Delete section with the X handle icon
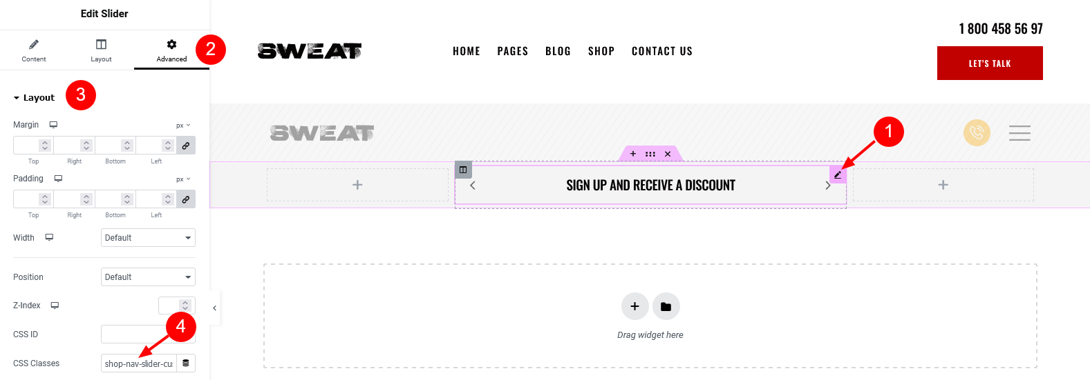1090x380 pixels. pyautogui.click(x=668, y=154)
